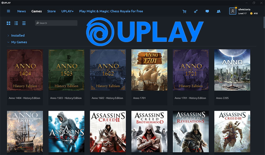The height and width of the screenshot is (155, 265).
Task: Expand the Installed section chevron
Action: click(8, 36)
